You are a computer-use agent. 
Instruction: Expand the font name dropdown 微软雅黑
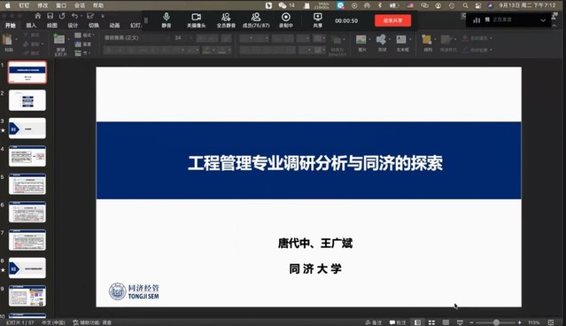click(167, 37)
